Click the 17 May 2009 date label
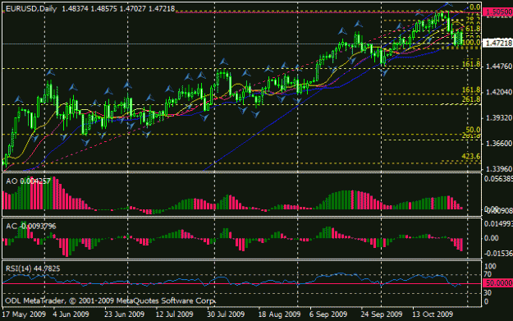 point(24,314)
